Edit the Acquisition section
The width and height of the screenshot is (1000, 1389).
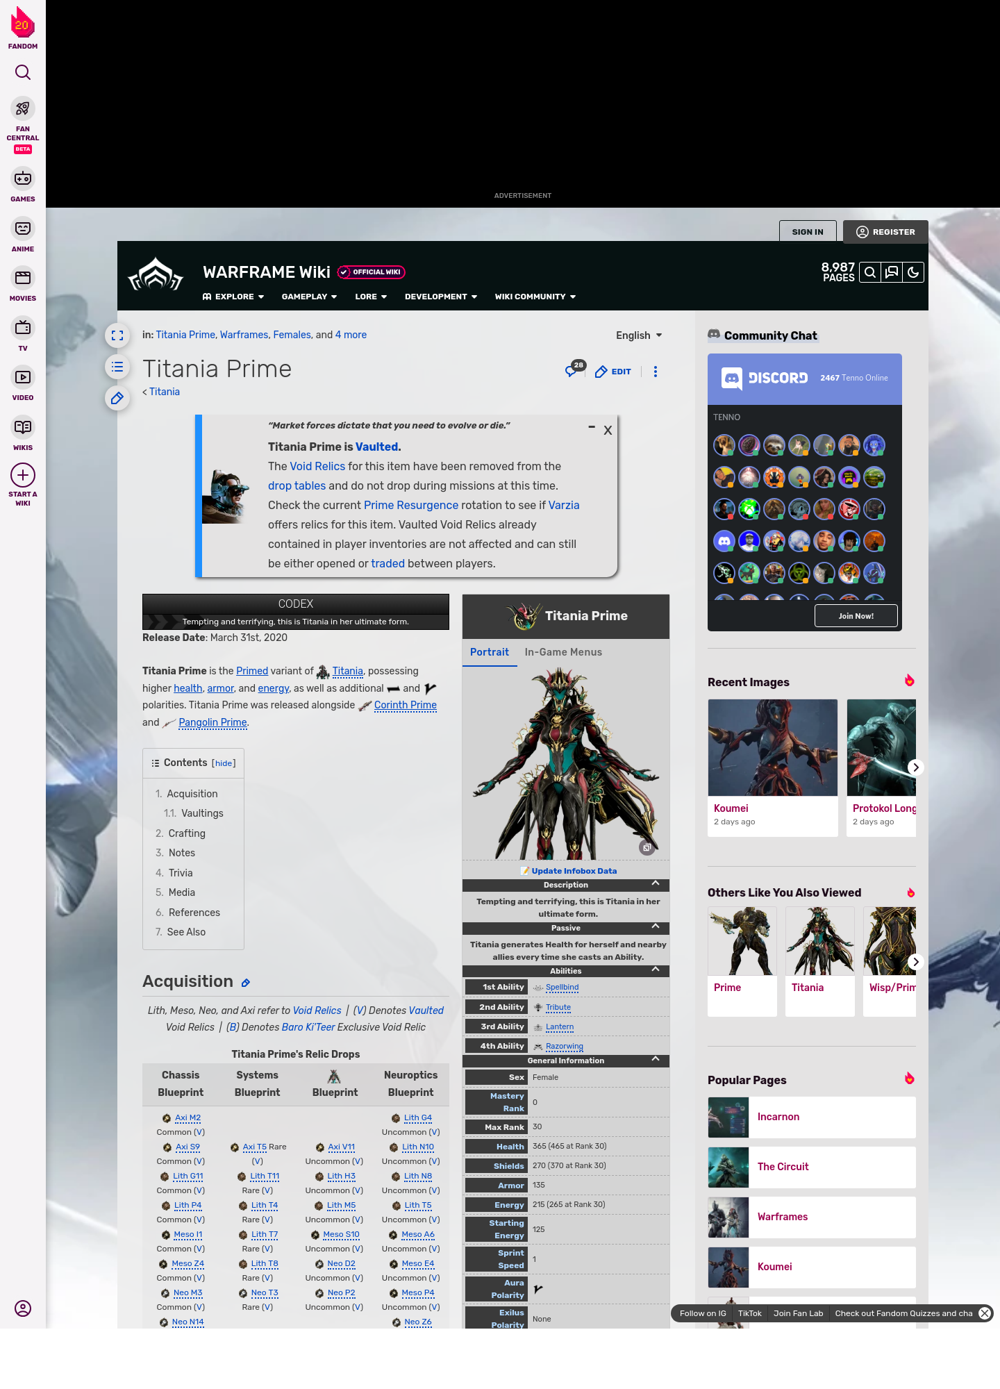click(x=246, y=983)
